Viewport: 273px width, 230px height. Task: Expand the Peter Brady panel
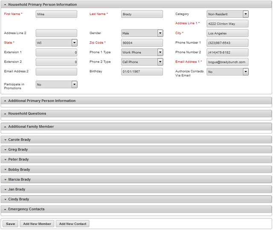point(136,160)
